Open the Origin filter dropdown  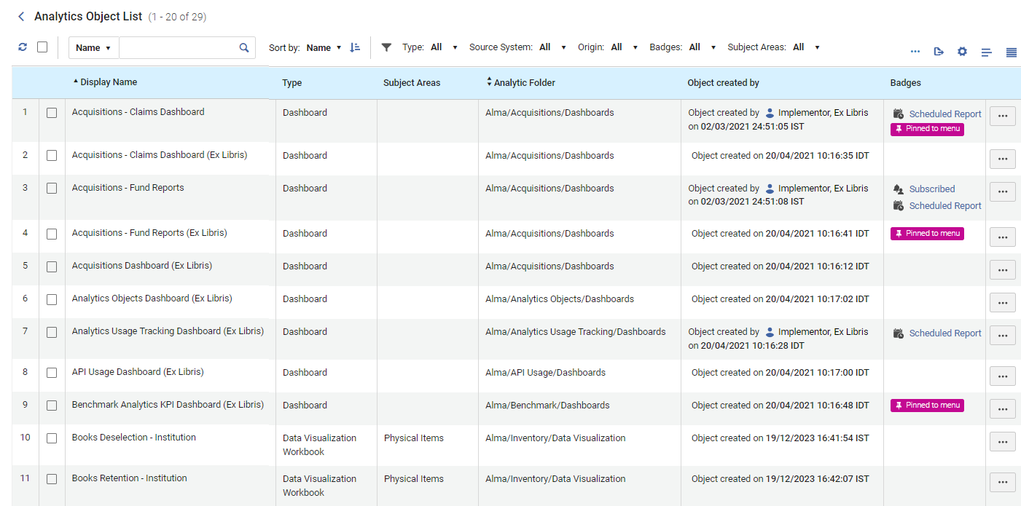624,47
